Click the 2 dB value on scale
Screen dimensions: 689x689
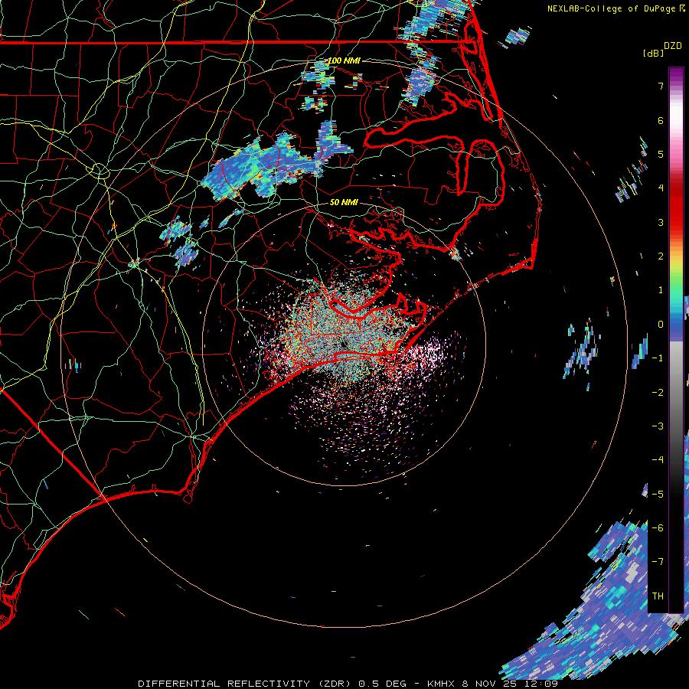tap(661, 256)
